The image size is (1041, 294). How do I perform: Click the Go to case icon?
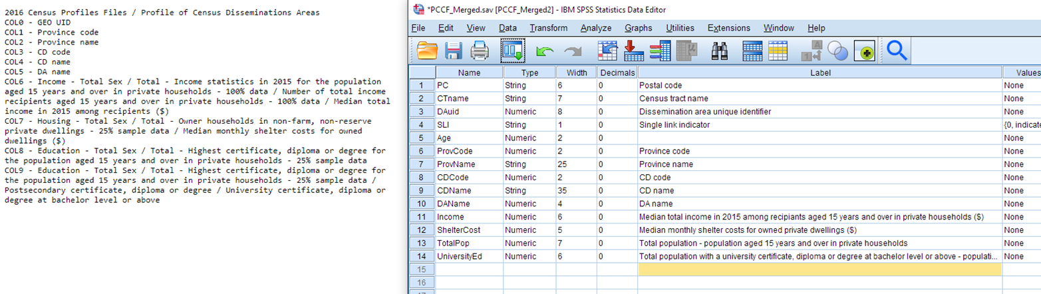pyautogui.click(x=608, y=51)
